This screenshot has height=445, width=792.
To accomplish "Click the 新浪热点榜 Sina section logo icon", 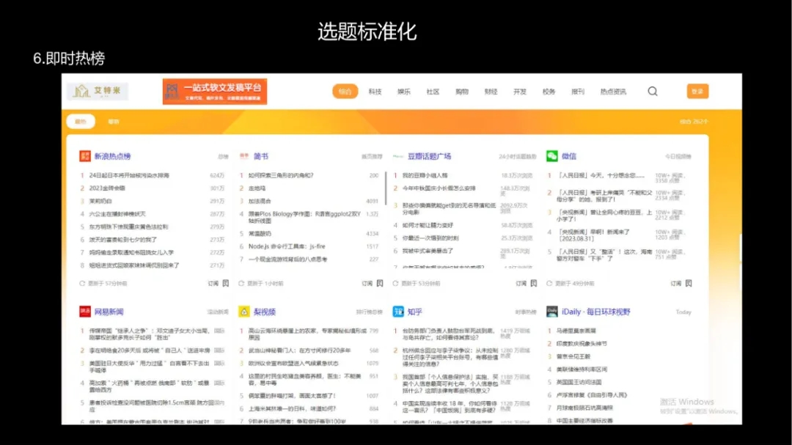I will pos(86,155).
